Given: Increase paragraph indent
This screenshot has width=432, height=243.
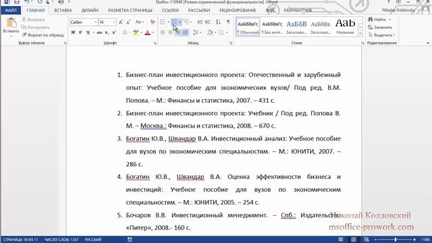Looking at the screenshot, I should [208, 22].
